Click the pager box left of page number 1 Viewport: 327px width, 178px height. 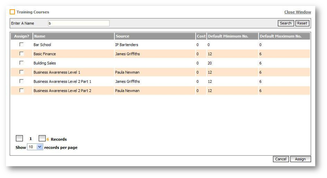[19, 138]
